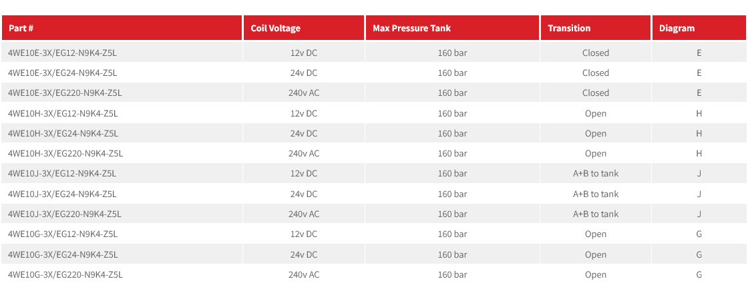Image resolution: width=748 pixels, height=291 pixels.
Task: Select part 4WE10E-3X/EG220-N9K4-Z5L
Action: [65, 93]
